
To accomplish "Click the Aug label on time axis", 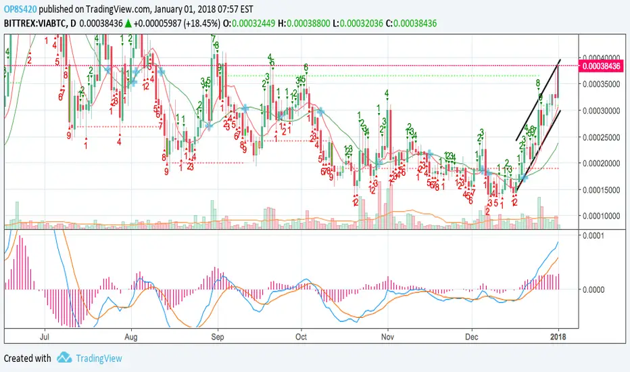I will pos(131,337).
